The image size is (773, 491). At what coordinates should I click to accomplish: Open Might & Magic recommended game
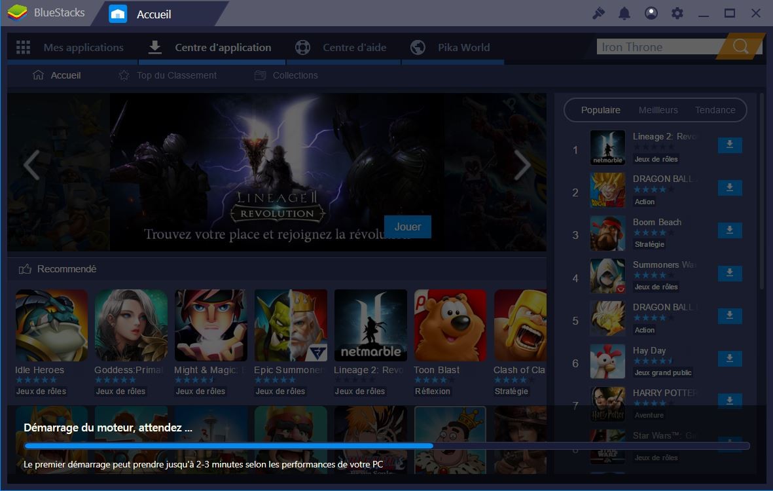pyautogui.click(x=211, y=325)
